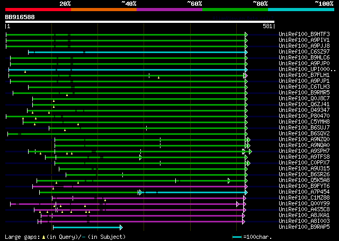Select hit label UniRef100_B9FYT6
Screen dimensions: 339x241
[304, 186]
